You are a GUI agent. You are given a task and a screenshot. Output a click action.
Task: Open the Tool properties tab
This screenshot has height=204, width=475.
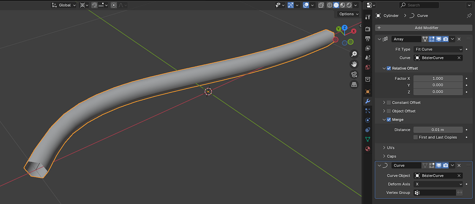point(367,17)
